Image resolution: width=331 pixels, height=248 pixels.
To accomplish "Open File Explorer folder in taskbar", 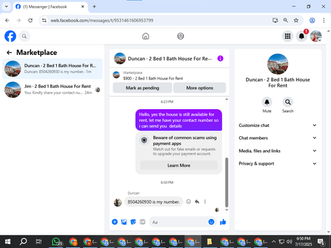I will tap(209, 242).
